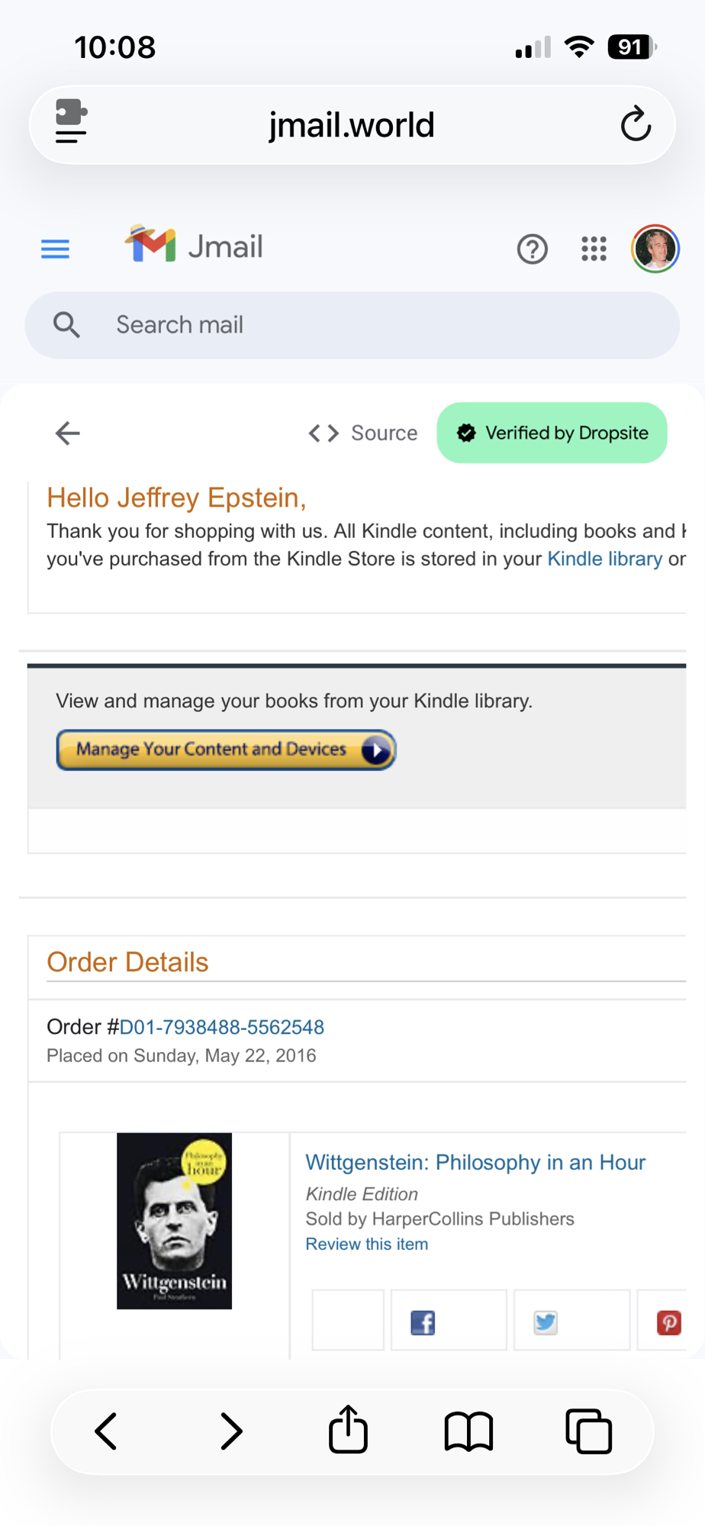705x1526 pixels.
Task: Tap the profile avatar picture
Action: 655,249
